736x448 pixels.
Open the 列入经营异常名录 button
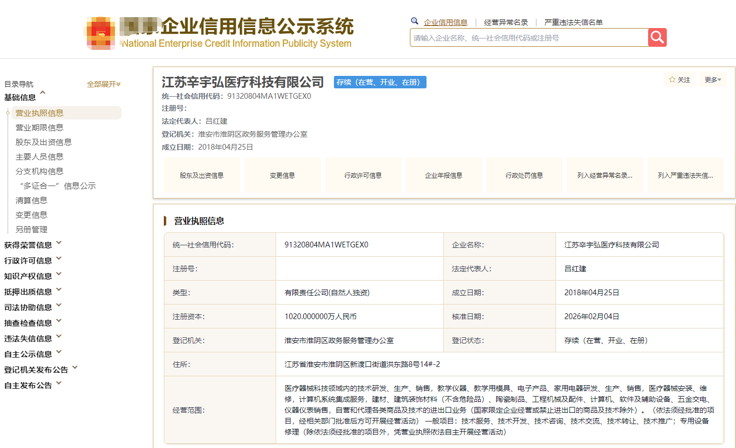(x=605, y=176)
